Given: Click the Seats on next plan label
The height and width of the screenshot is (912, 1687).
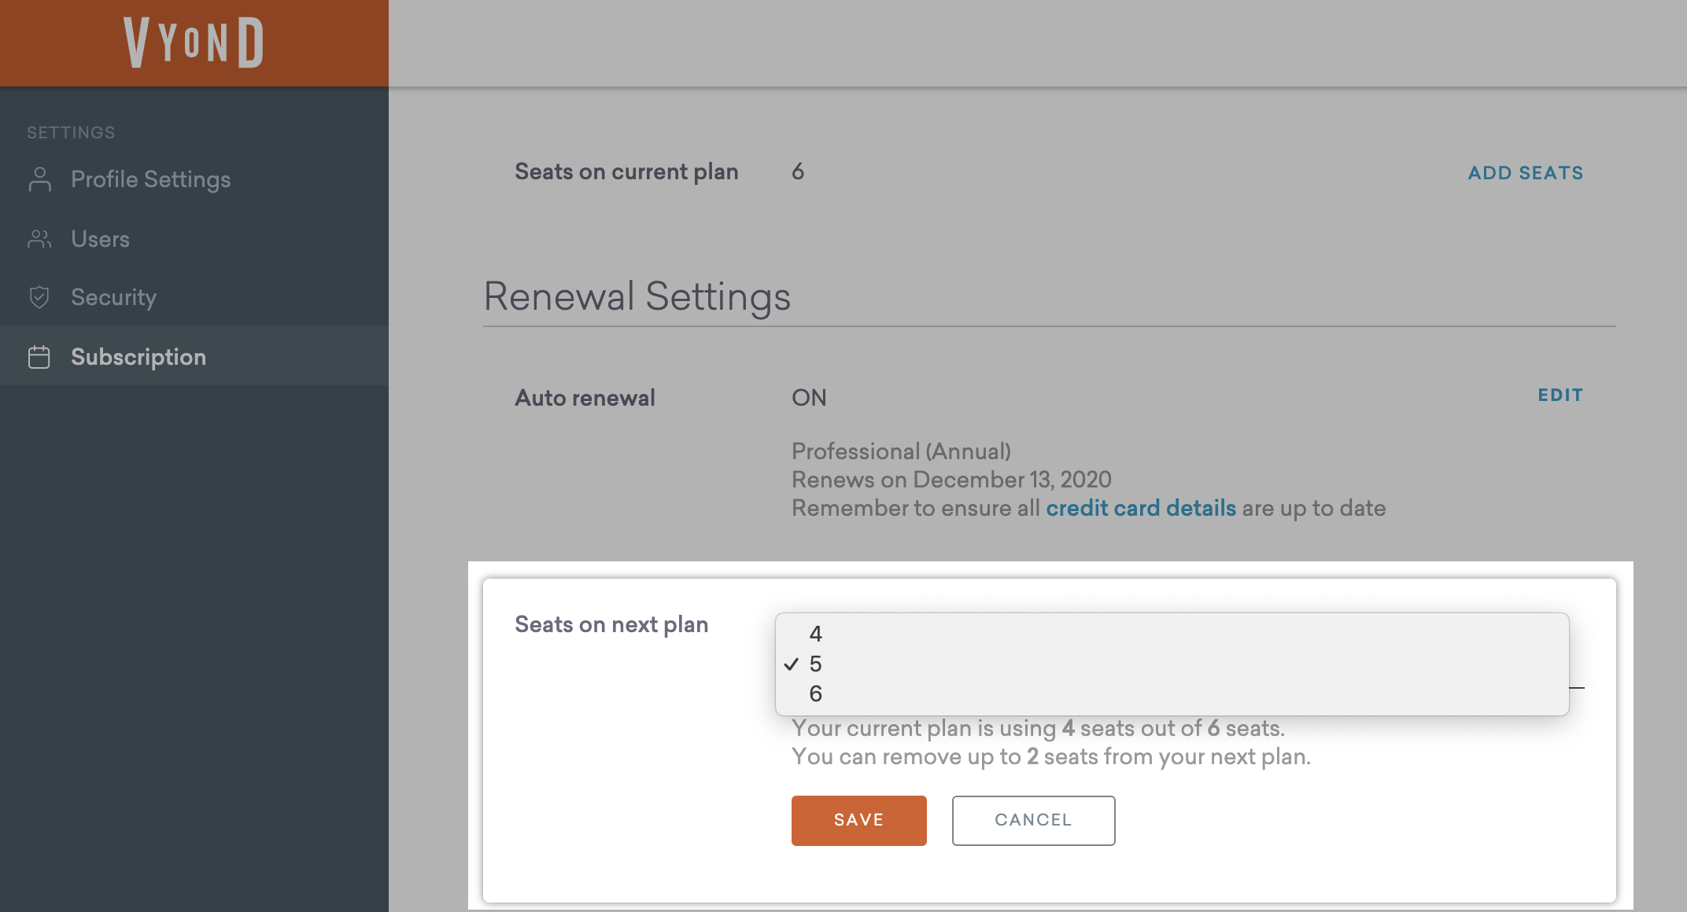Looking at the screenshot, I should 611,624.
